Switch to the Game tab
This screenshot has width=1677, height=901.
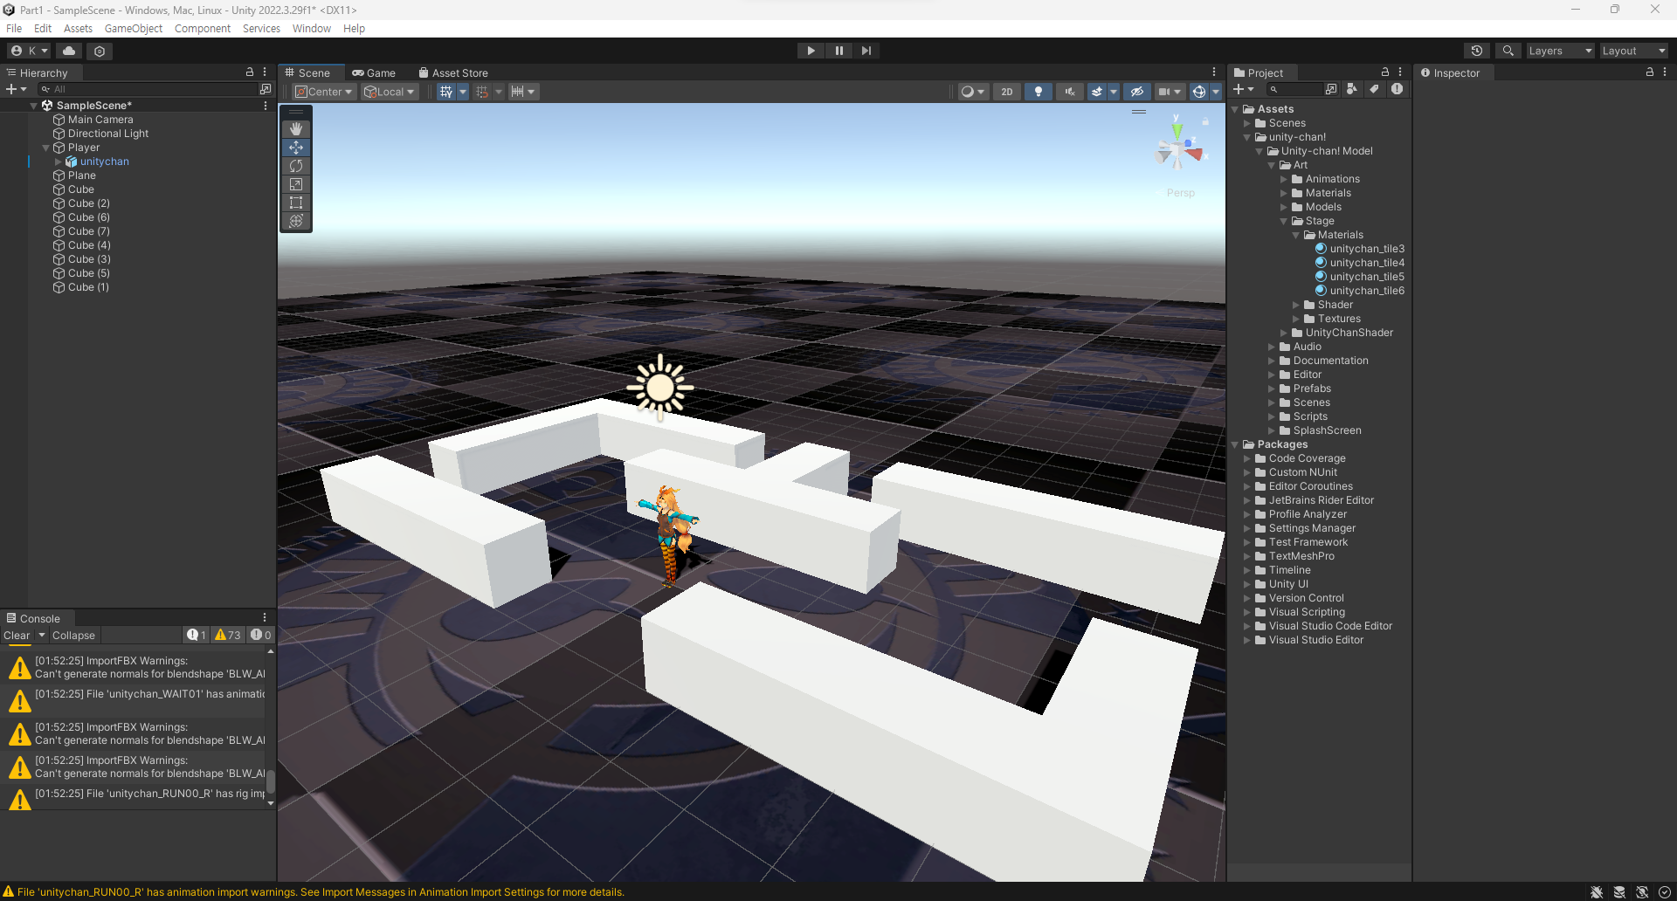374,72
